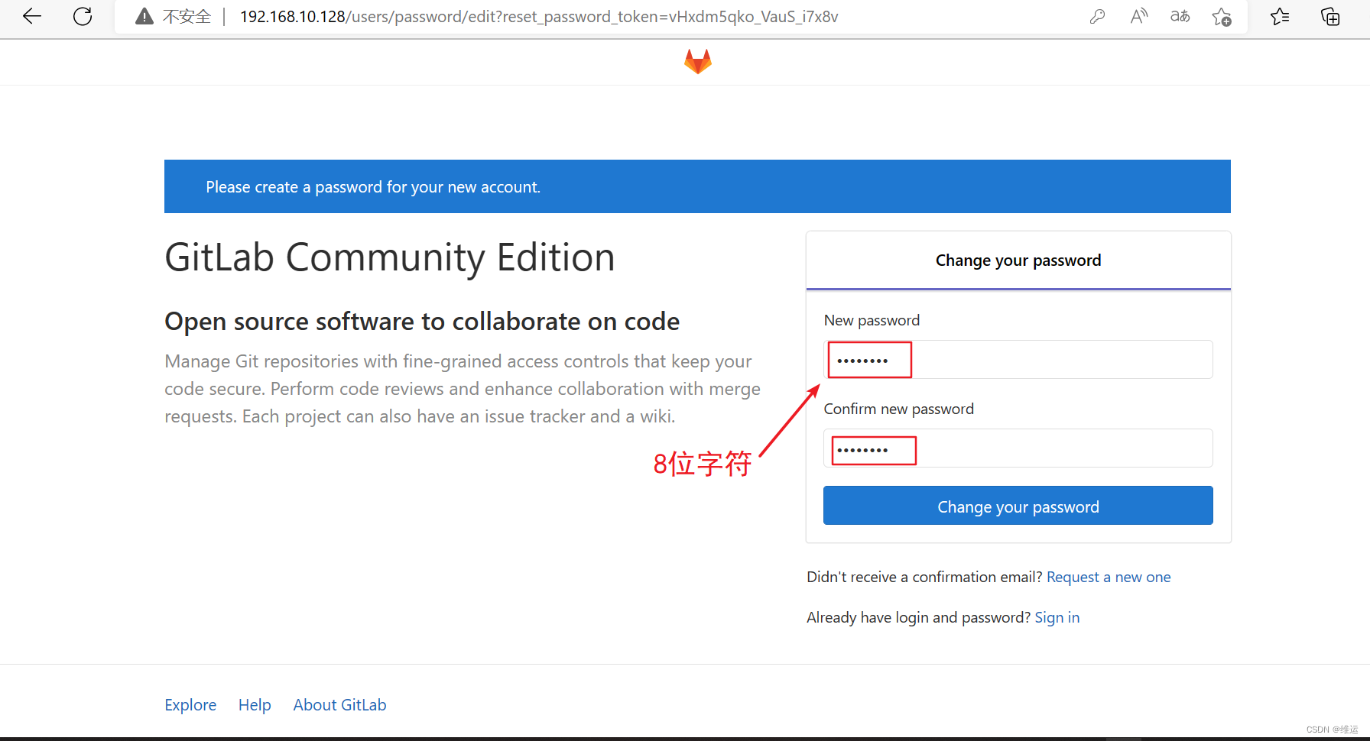The width and height of the screenshot is (1370, 741).
Task: Click the 'Change your password' panel title
Action: point(1018,260)
